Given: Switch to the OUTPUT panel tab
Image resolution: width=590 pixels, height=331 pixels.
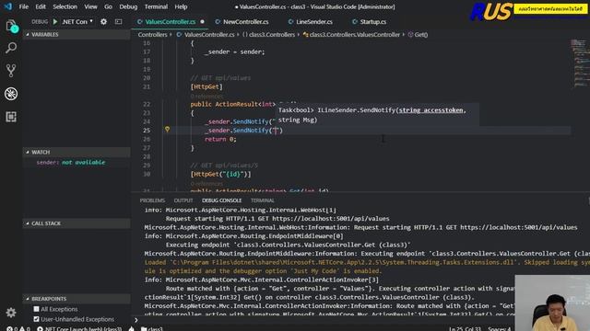Looking at the screenshot, I should click(x=183, y=200).
